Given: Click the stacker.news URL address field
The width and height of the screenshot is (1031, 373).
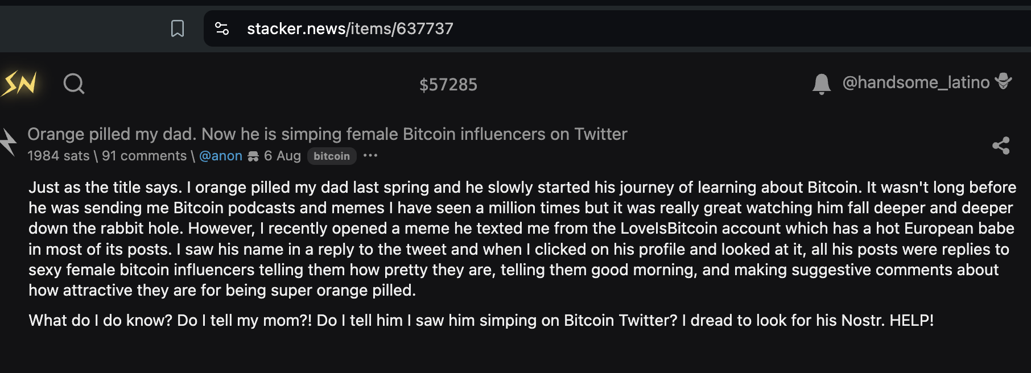Looking at the screenshot, I should click(x=350, y=28).
